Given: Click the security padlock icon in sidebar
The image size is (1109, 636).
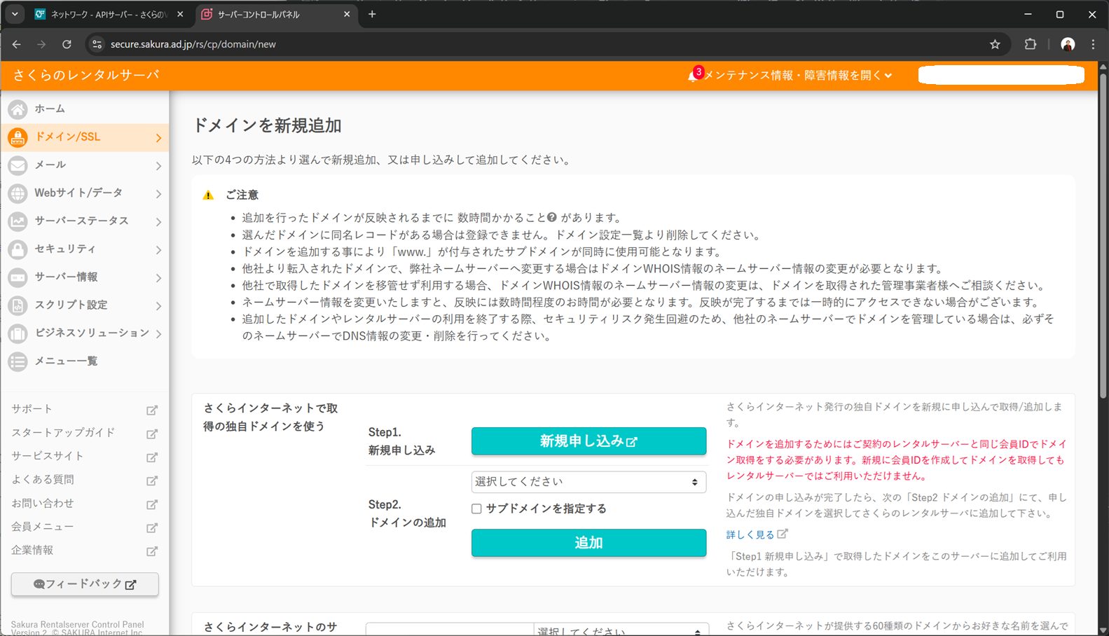Looking at the screenshot, I should [x=18, y=249].
